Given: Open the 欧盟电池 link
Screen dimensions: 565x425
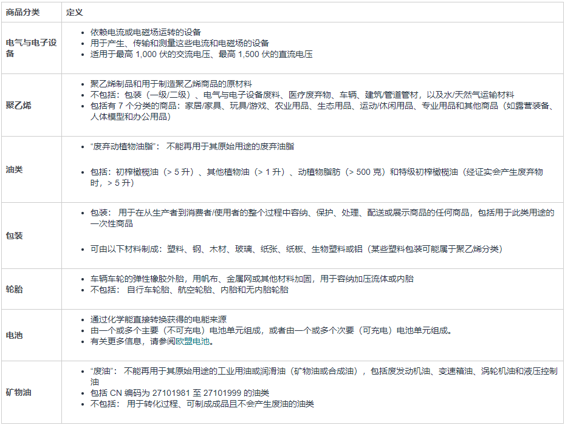Looking at the screenshot, I should point(193,341).
